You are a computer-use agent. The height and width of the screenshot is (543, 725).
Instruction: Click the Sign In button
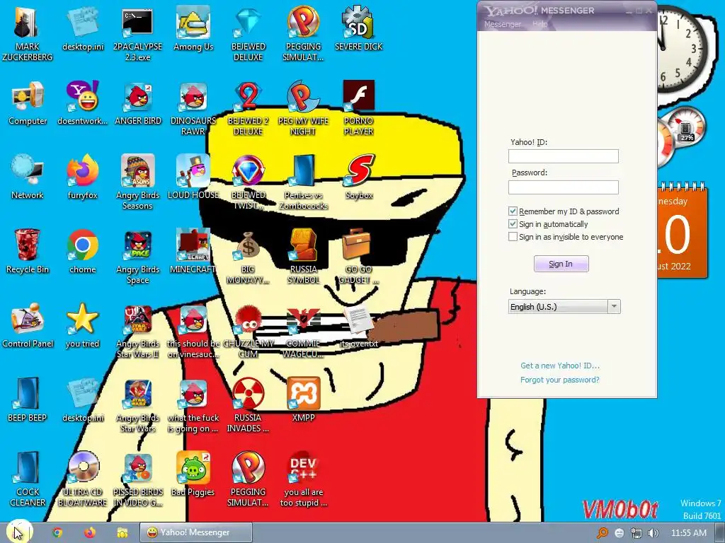click(561, 264)
